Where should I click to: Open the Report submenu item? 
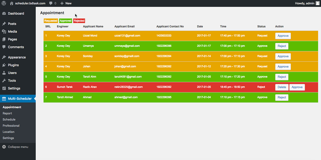(x=7, y=113)
